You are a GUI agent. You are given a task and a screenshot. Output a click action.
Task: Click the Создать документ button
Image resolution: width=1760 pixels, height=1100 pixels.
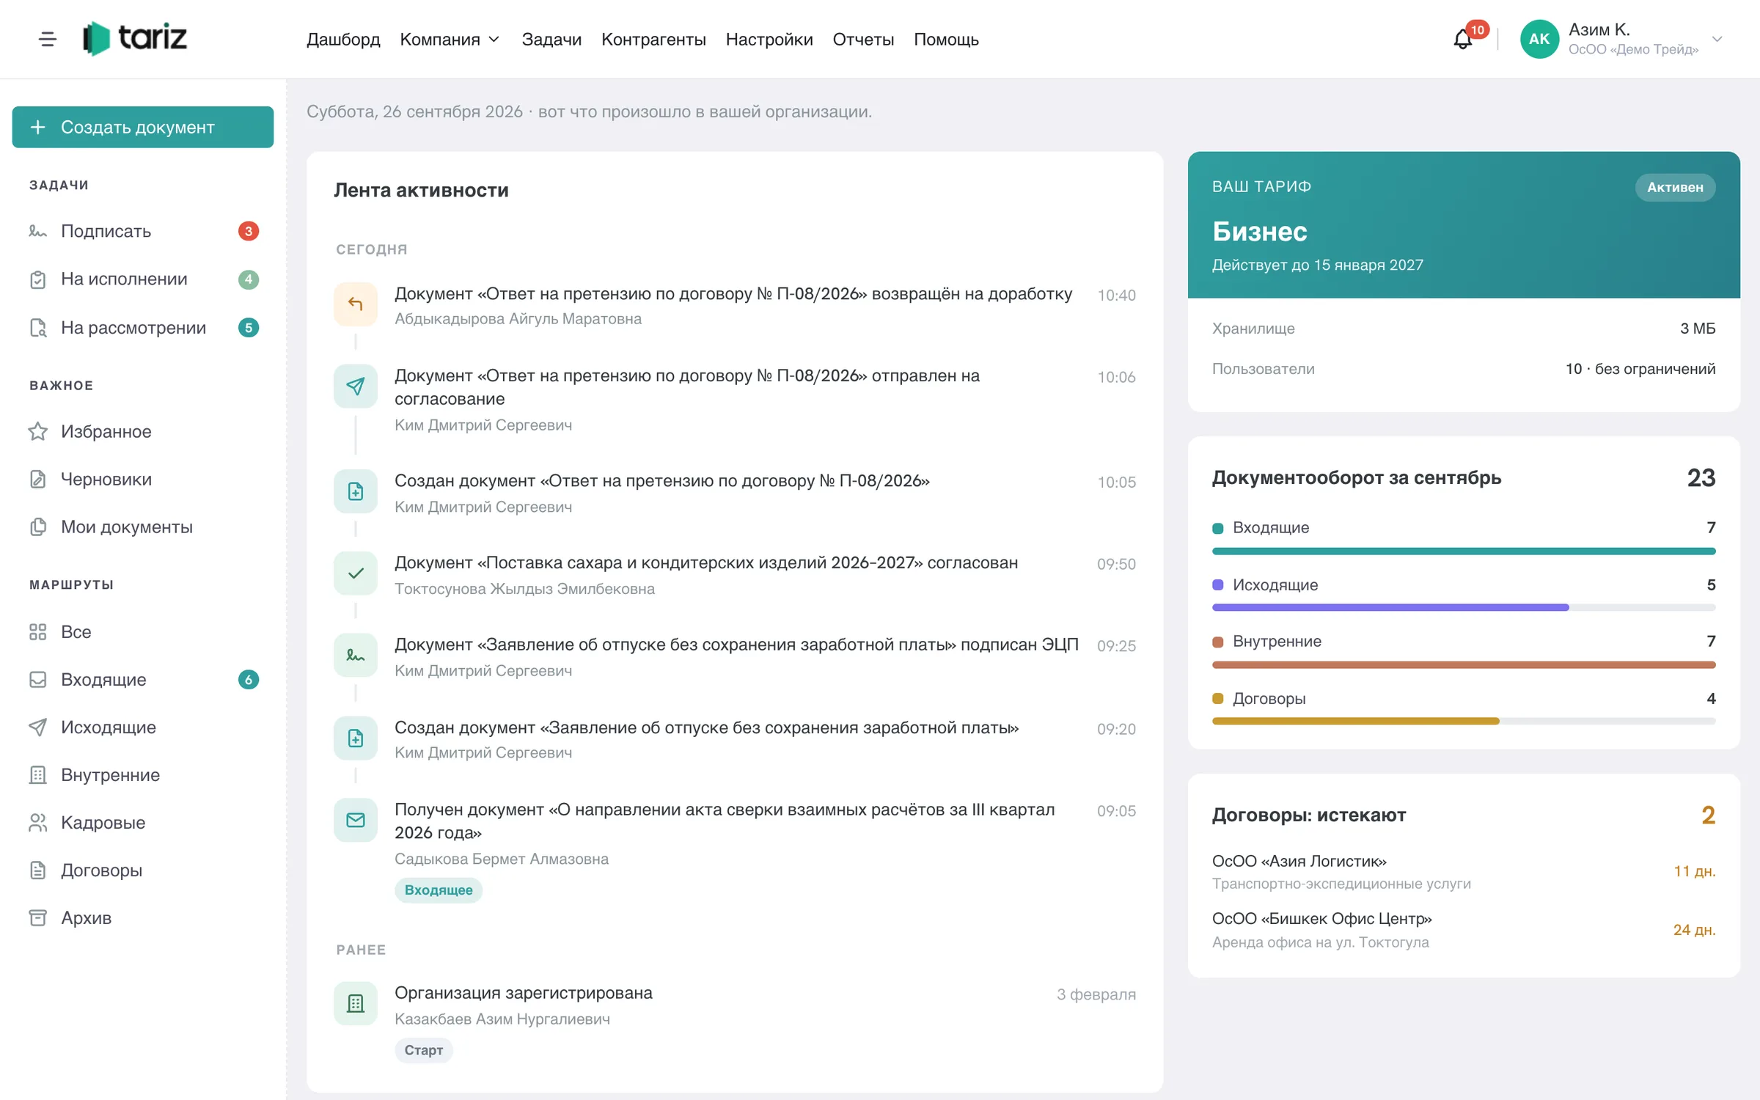143,127
